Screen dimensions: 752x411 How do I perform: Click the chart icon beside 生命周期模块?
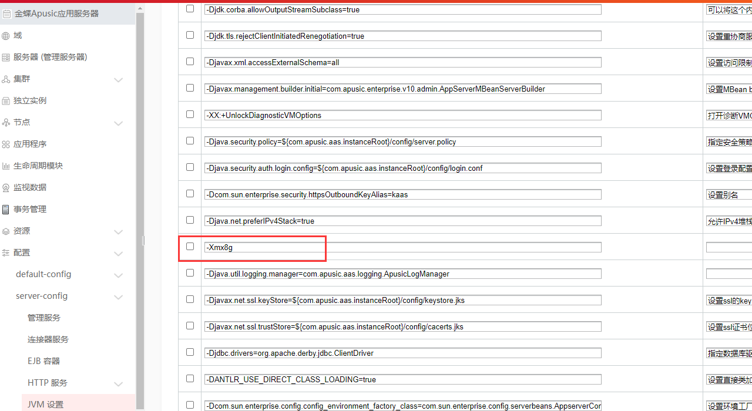(x=6, y=166)
